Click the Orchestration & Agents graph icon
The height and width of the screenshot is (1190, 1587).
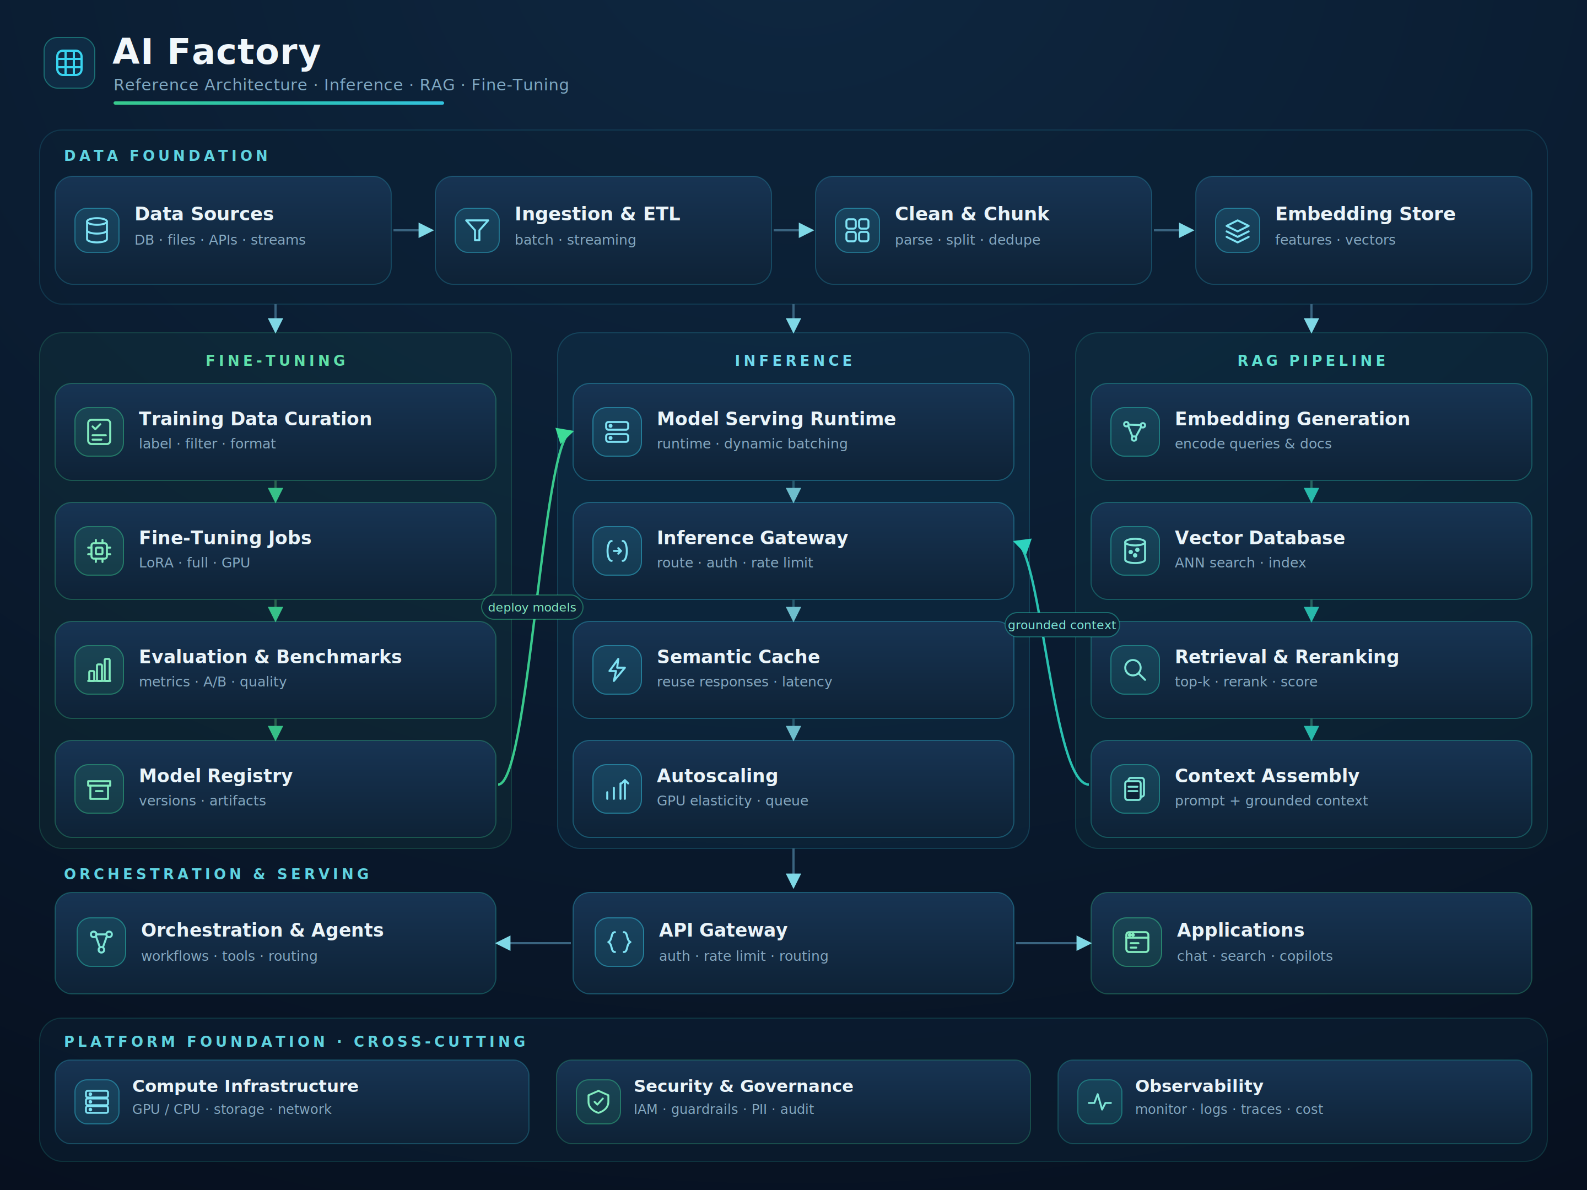point(101,942)
